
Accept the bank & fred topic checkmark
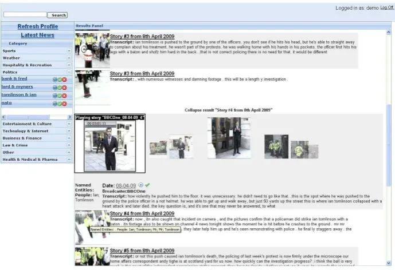click(x=60, y=80)
